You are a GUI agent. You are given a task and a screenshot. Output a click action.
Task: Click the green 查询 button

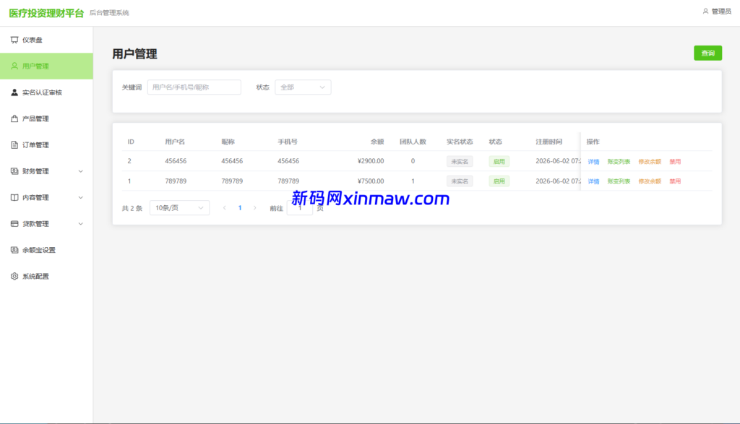(707, 53)
